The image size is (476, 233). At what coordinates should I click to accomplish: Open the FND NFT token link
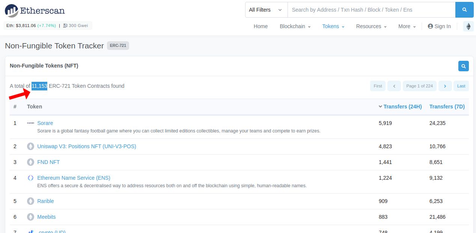coord(48,162)
